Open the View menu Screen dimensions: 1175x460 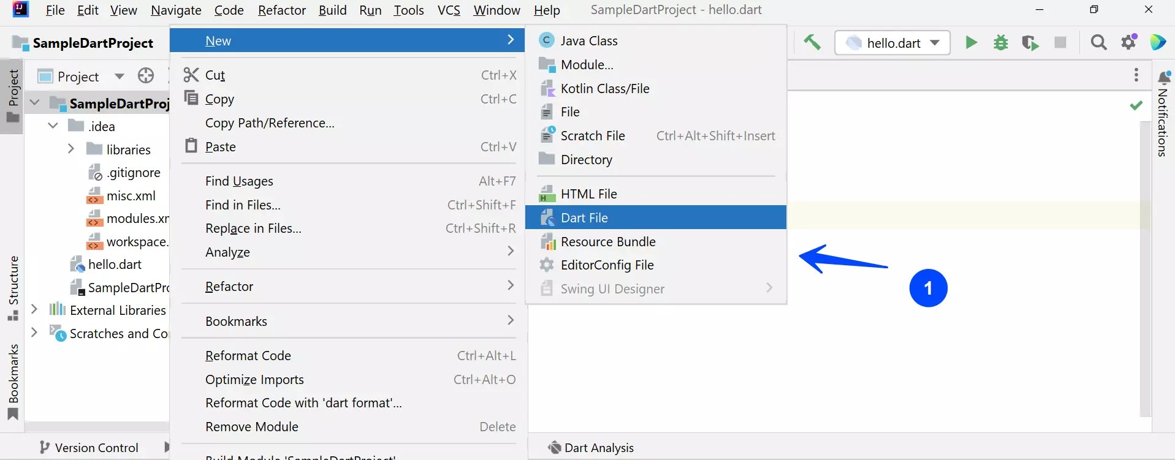click(x=124, y=10)
